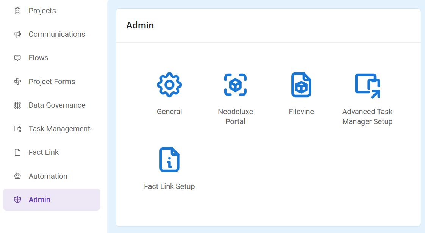Viewport: 425px width, 233px height.
Task: Click the Flows chat bubble icon
Action: (18, 58)
